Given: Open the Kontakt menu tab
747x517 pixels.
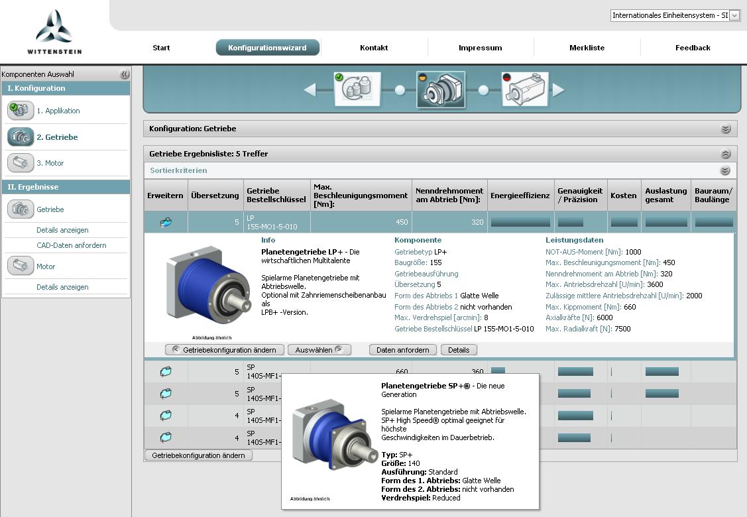Looking at the screenshot, I should click(x=374, y=48).
